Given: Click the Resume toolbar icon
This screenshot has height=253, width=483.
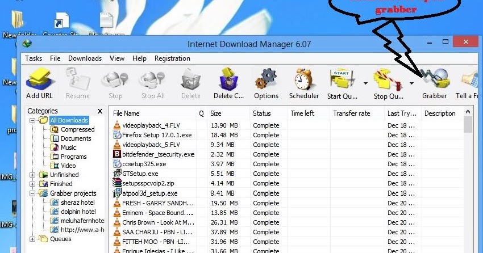Looking at the screenshot, I should tap(77, 80).
